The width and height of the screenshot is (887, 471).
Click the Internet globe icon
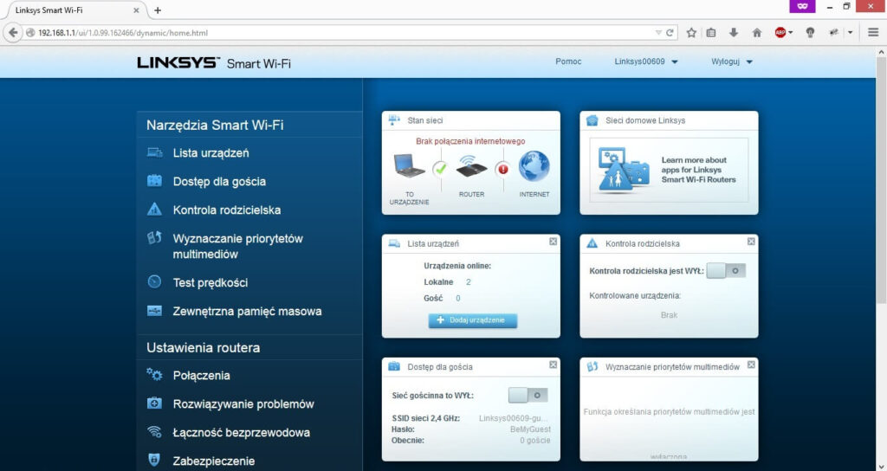click(534, 166)
